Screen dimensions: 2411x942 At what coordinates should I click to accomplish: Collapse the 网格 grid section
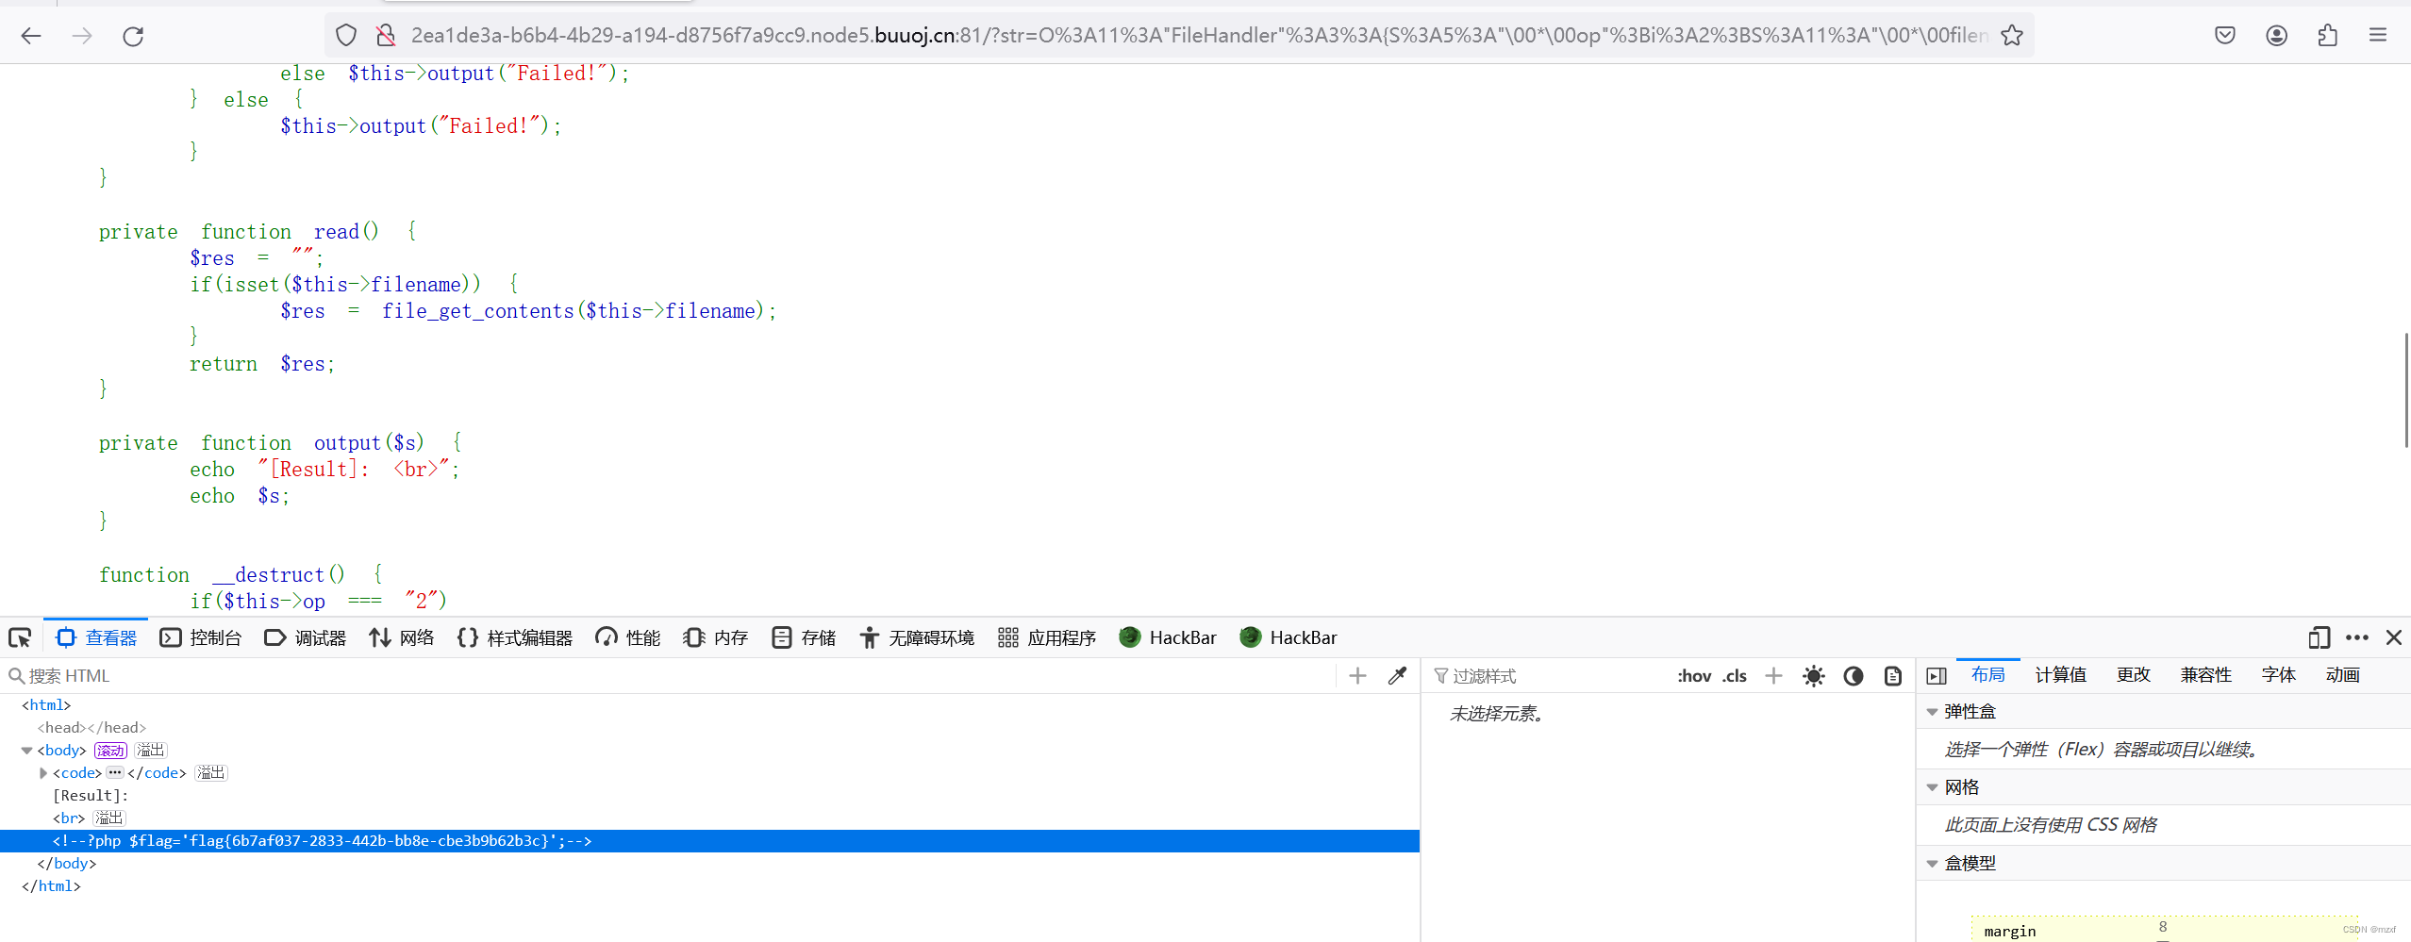coord(1933,787)
